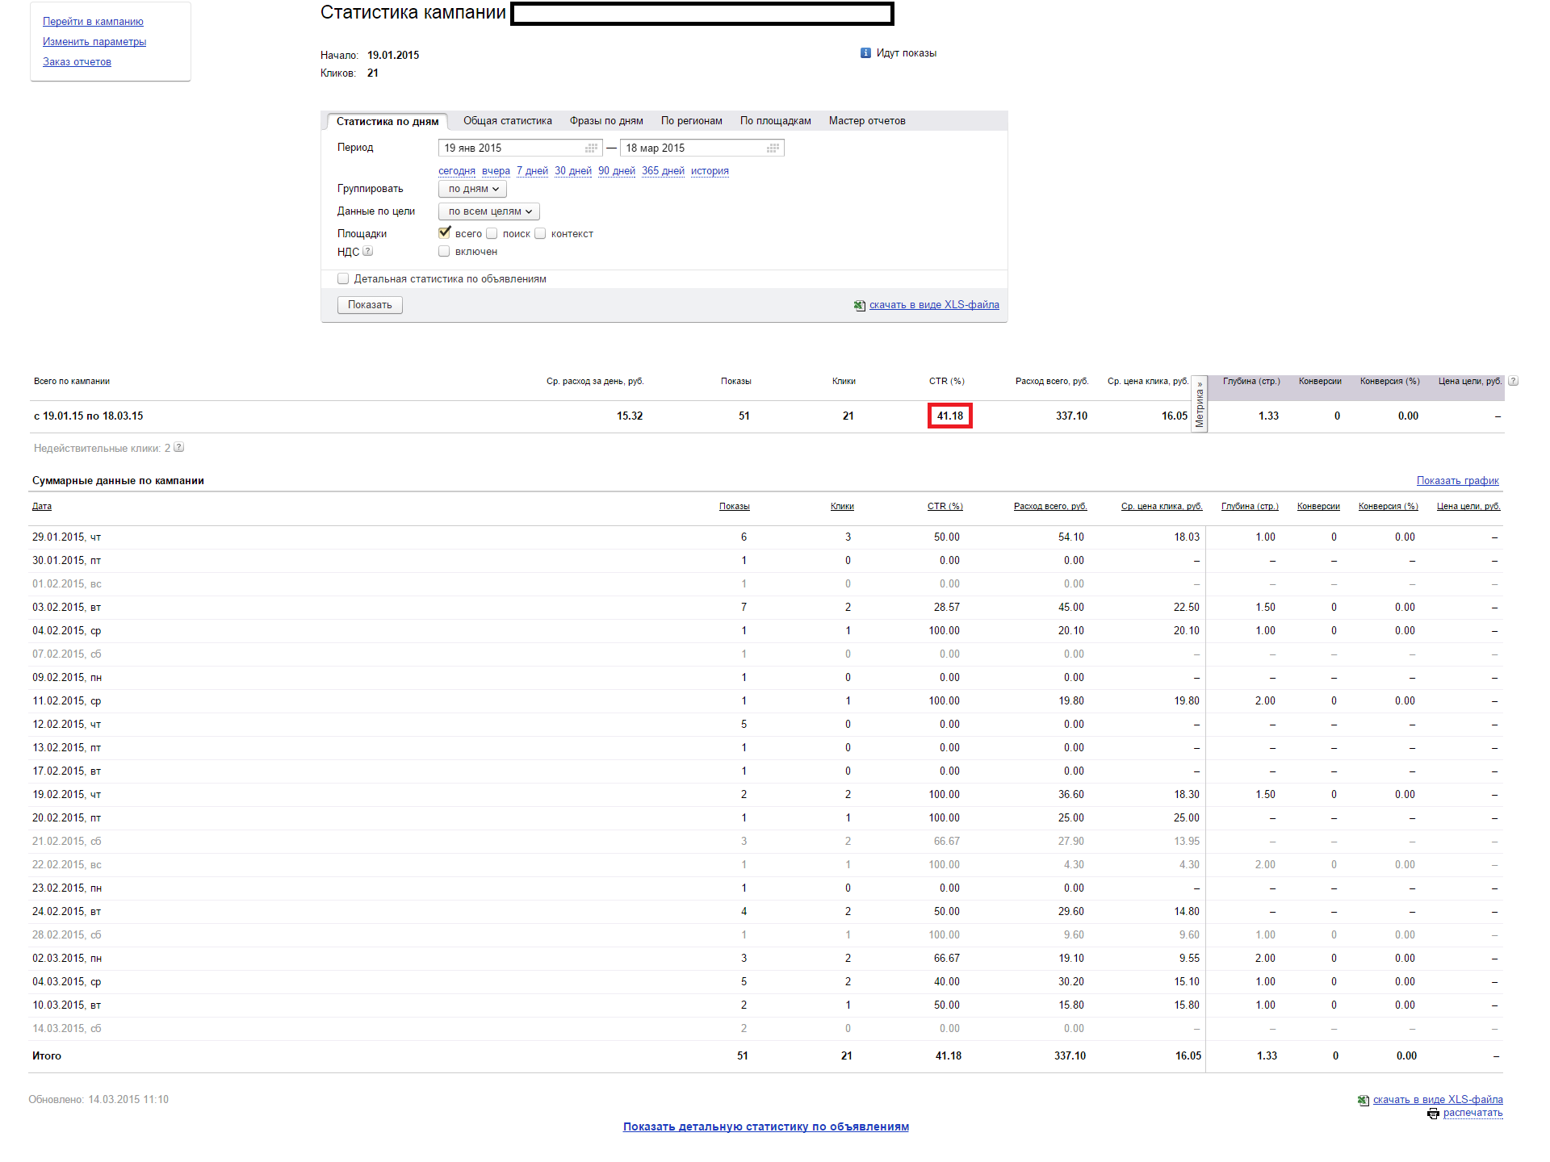Viewport: 1550px width, 1162px height.
Task: Click the распечатать link
Action: 1472,1113
